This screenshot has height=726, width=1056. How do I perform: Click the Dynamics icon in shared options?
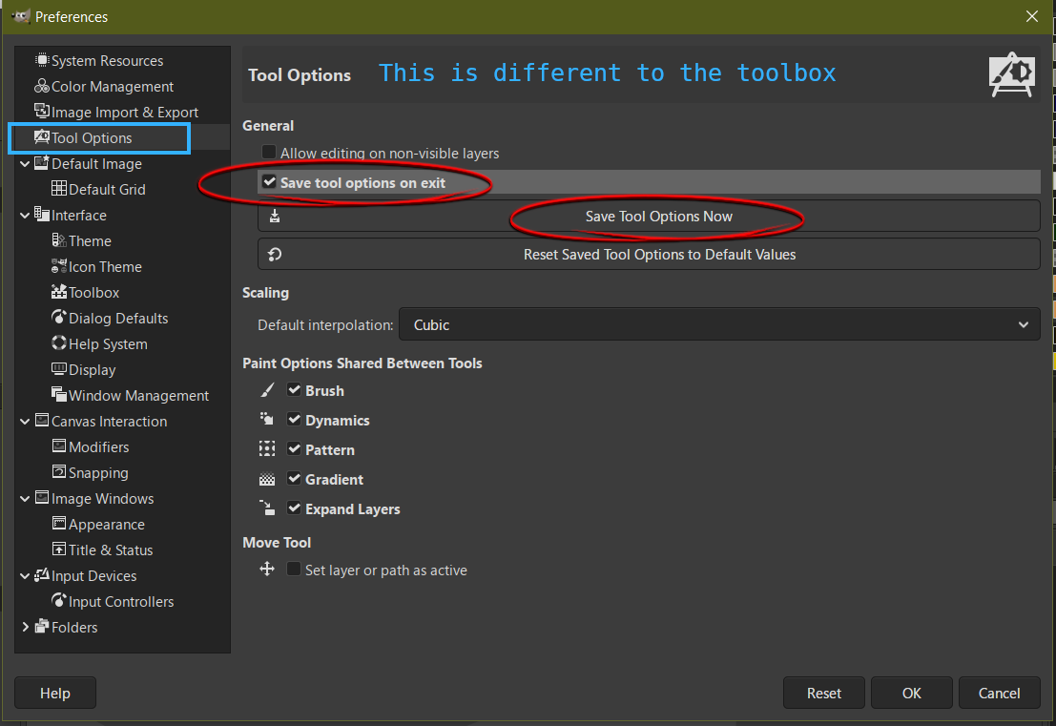point(267,420)
